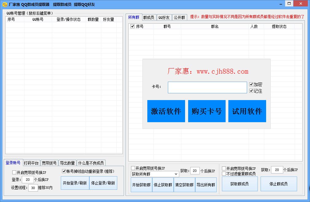Click the app logo icon in title bar

[5, 4]
